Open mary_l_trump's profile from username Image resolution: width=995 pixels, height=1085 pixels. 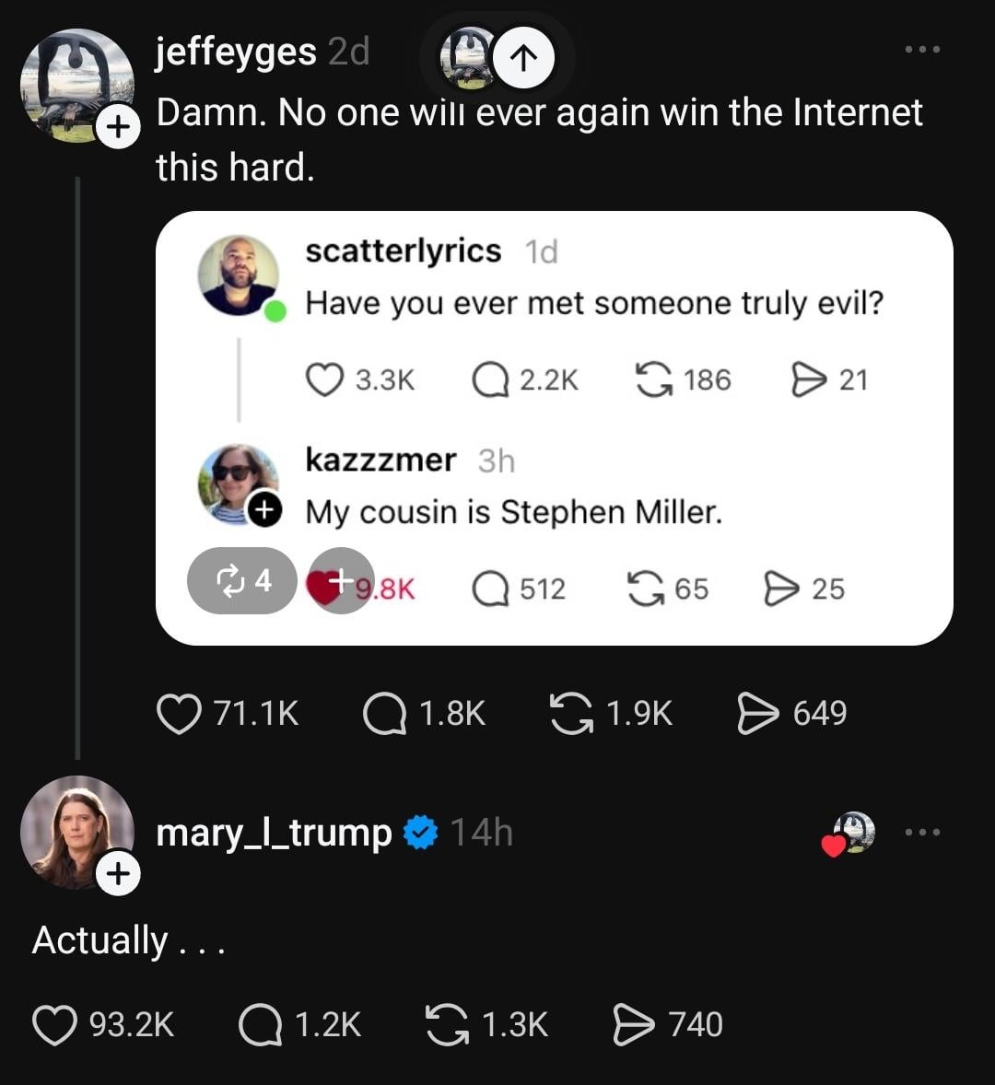(x=274, y=833)
